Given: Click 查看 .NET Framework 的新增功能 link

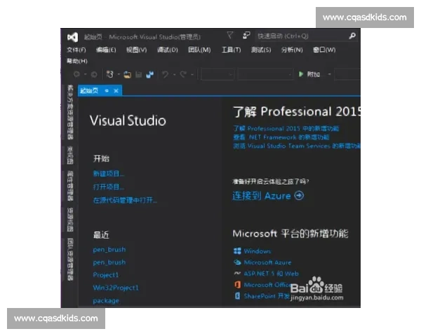Looking at the screenshot, I should (x=281, y=137).
